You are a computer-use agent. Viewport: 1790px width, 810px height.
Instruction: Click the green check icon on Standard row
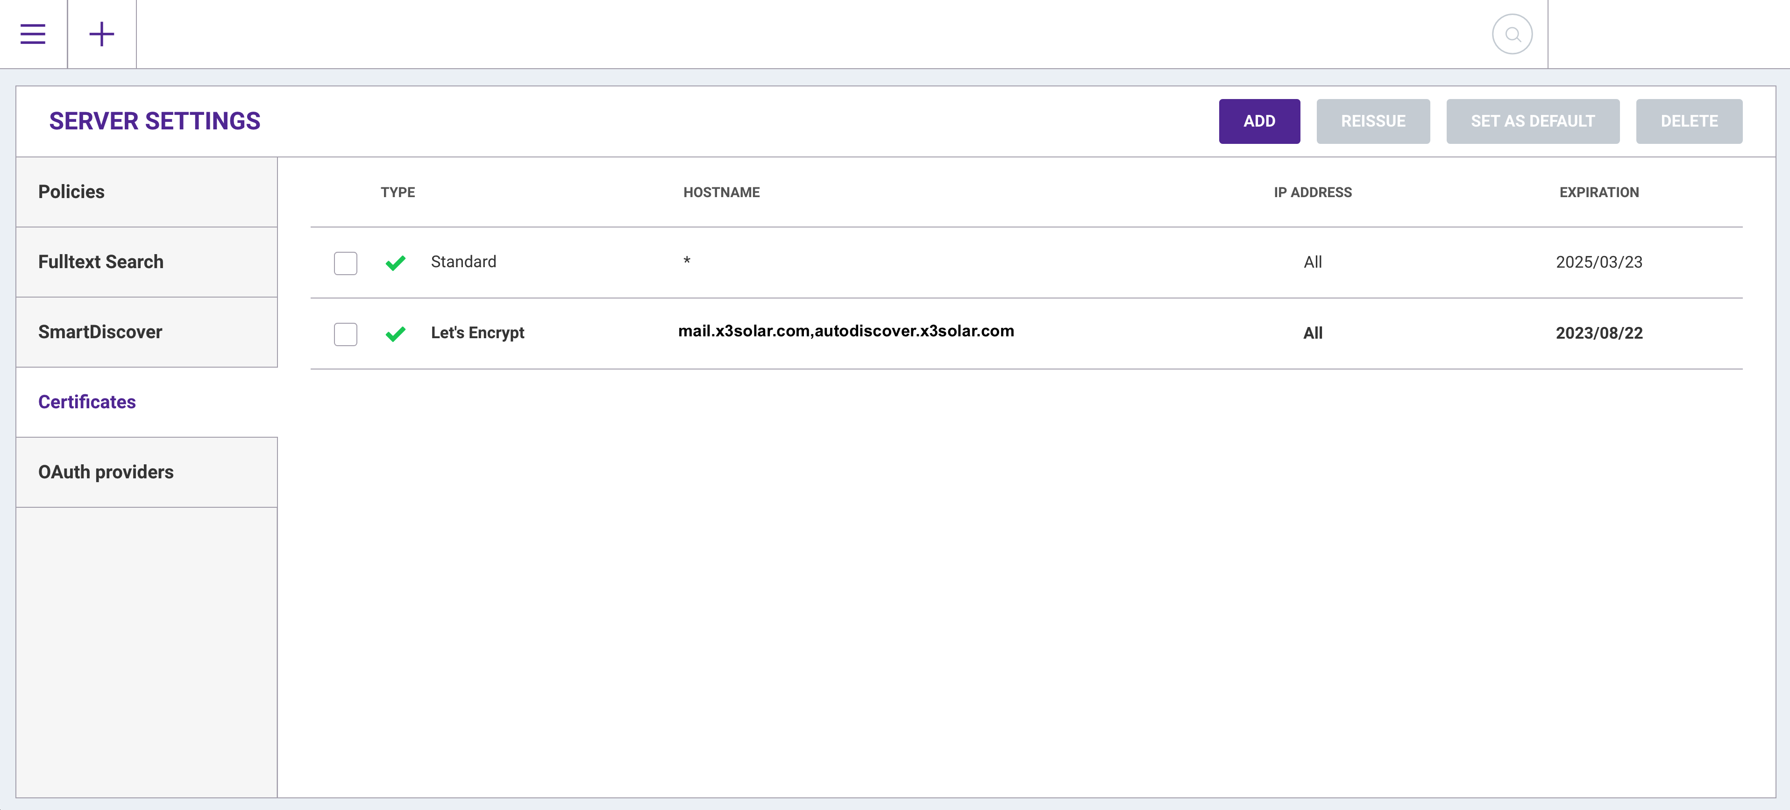[x=395, y=263]
